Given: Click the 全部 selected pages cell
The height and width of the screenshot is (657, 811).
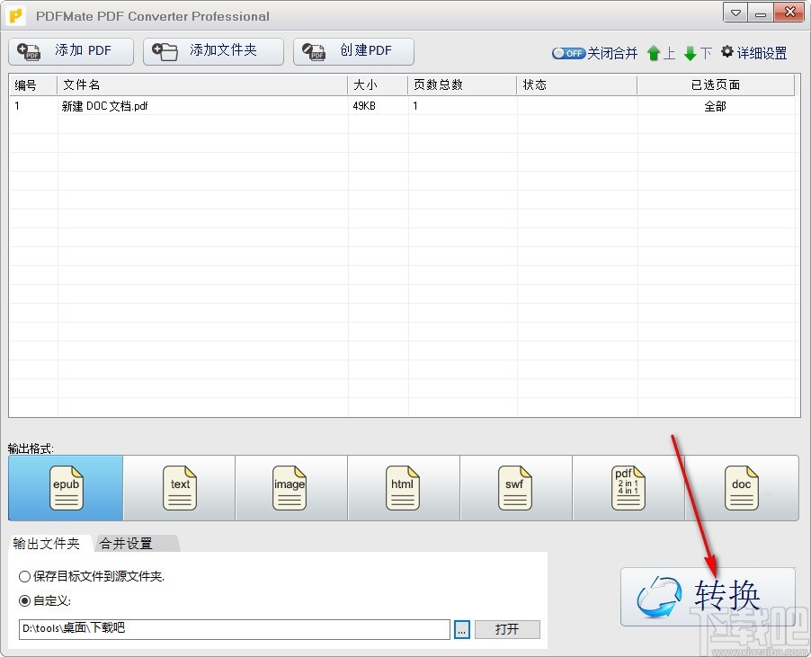Looking at the screenshot, I should tap(716, 106).
